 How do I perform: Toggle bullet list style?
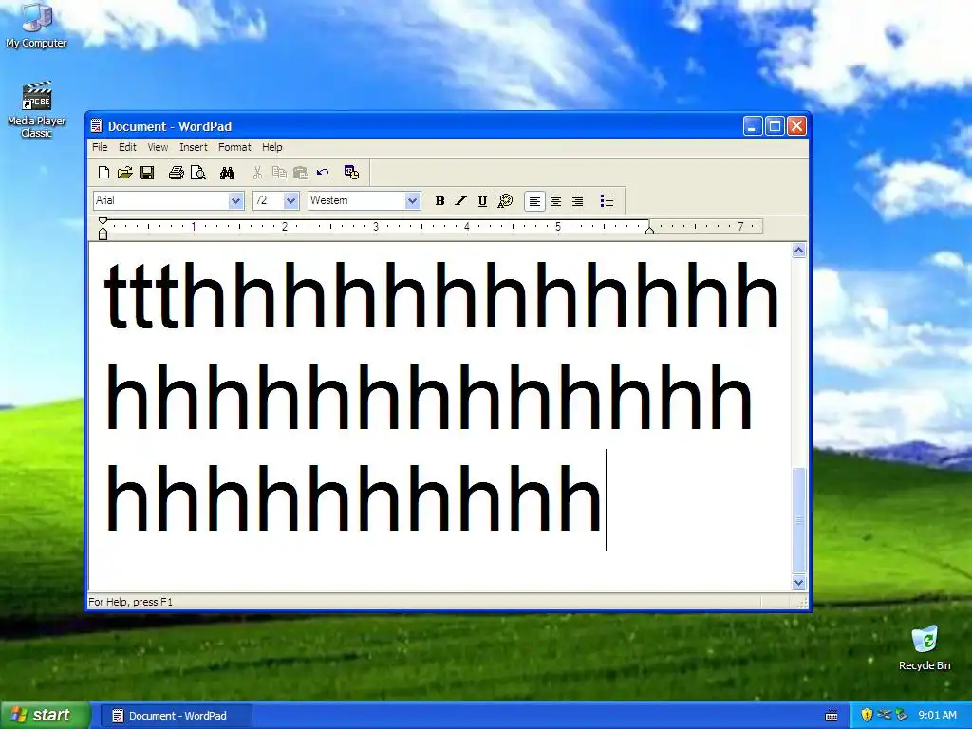[607, 201]
